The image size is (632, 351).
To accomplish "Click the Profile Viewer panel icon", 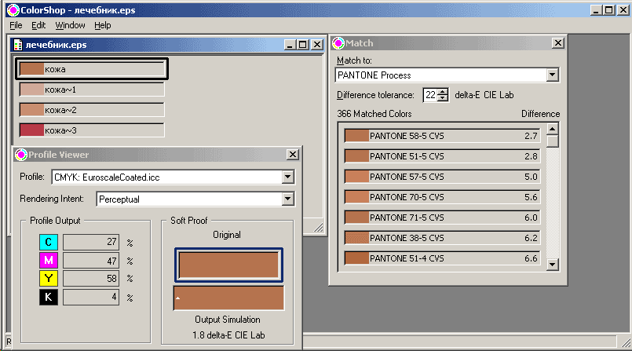I will click(21, 155).
